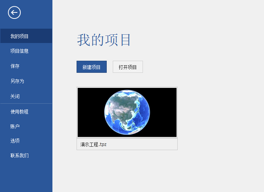The image size is (264, 192).
Task: Click the 打开项目 button
Action: pos(127,67)
